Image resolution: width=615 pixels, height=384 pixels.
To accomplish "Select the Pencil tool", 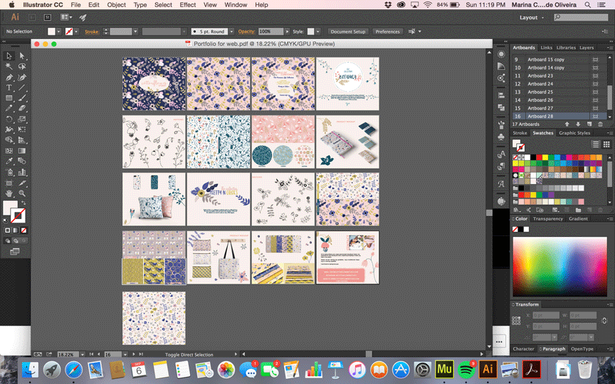I will point(9,109).
